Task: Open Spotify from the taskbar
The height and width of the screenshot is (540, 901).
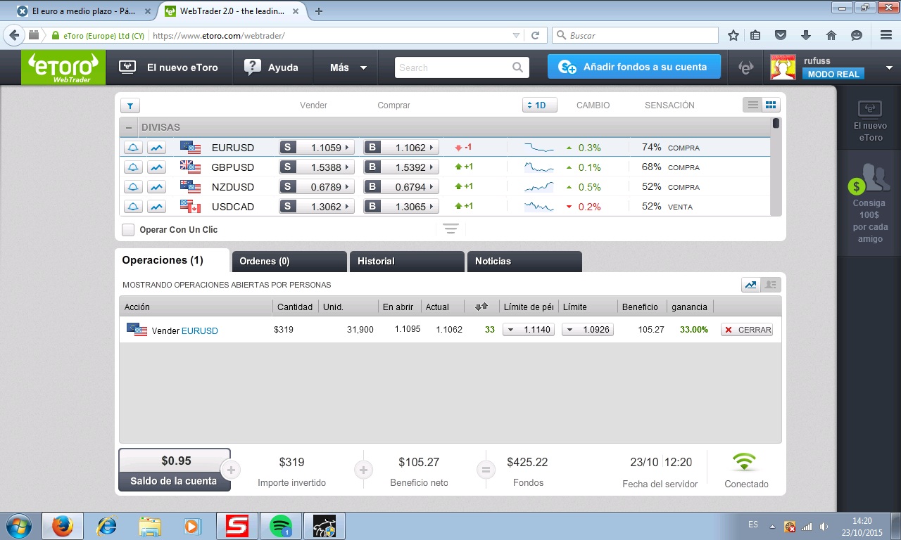Action: pos(282,526)
